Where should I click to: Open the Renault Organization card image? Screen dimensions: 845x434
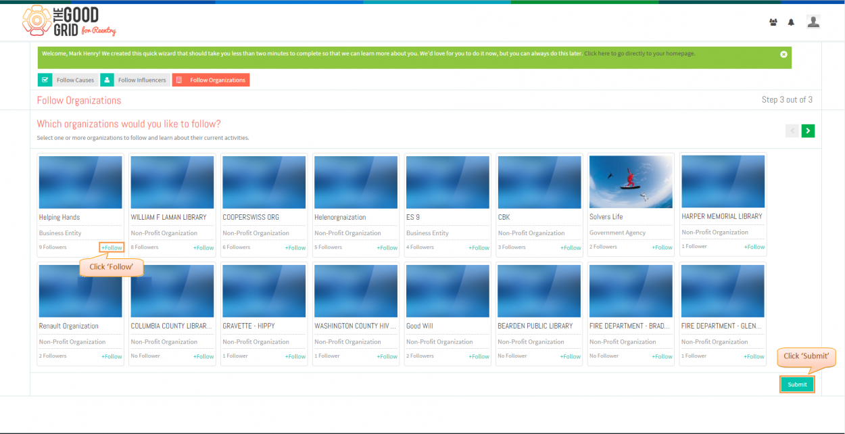(80, 291)
